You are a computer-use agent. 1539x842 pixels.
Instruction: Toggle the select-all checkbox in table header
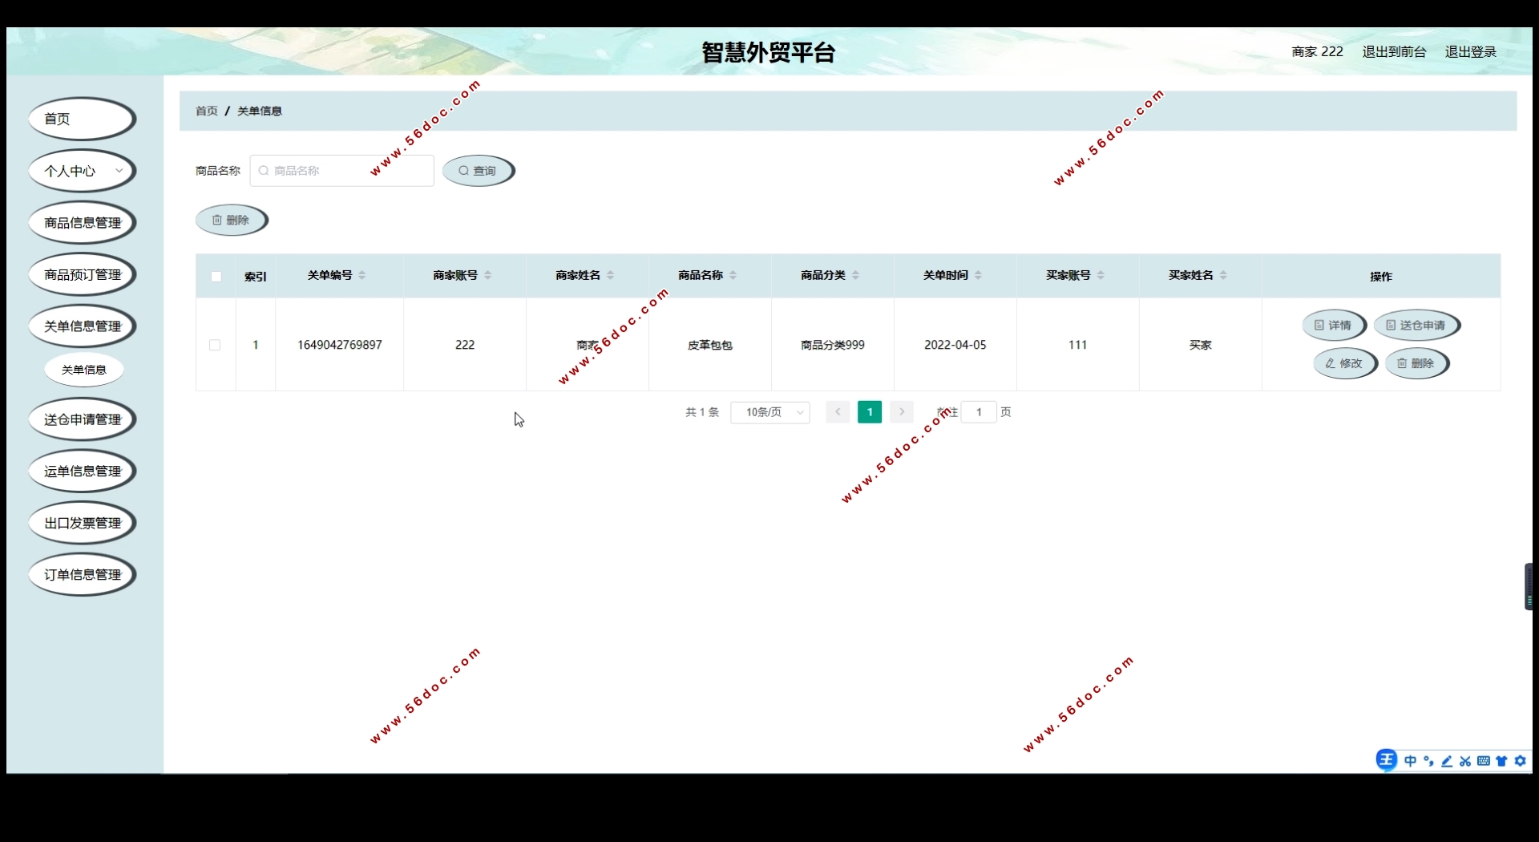click(216, 277)
